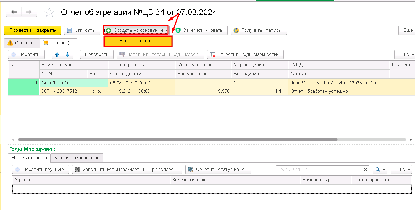The width and height of the screenshot is (415, 210).
Task: Open Создать на основании dropdown
Action: (136, 30)
